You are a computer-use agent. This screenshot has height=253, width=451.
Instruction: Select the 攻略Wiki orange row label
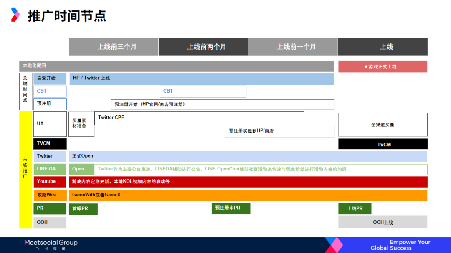point(50,195)
